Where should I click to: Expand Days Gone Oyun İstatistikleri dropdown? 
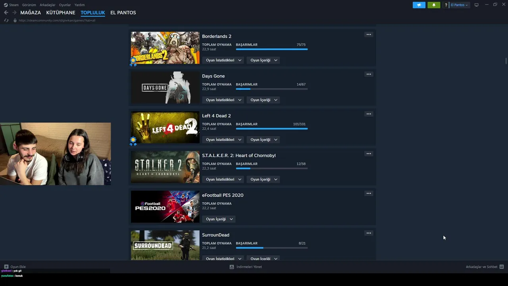click(x=223, y=100)
